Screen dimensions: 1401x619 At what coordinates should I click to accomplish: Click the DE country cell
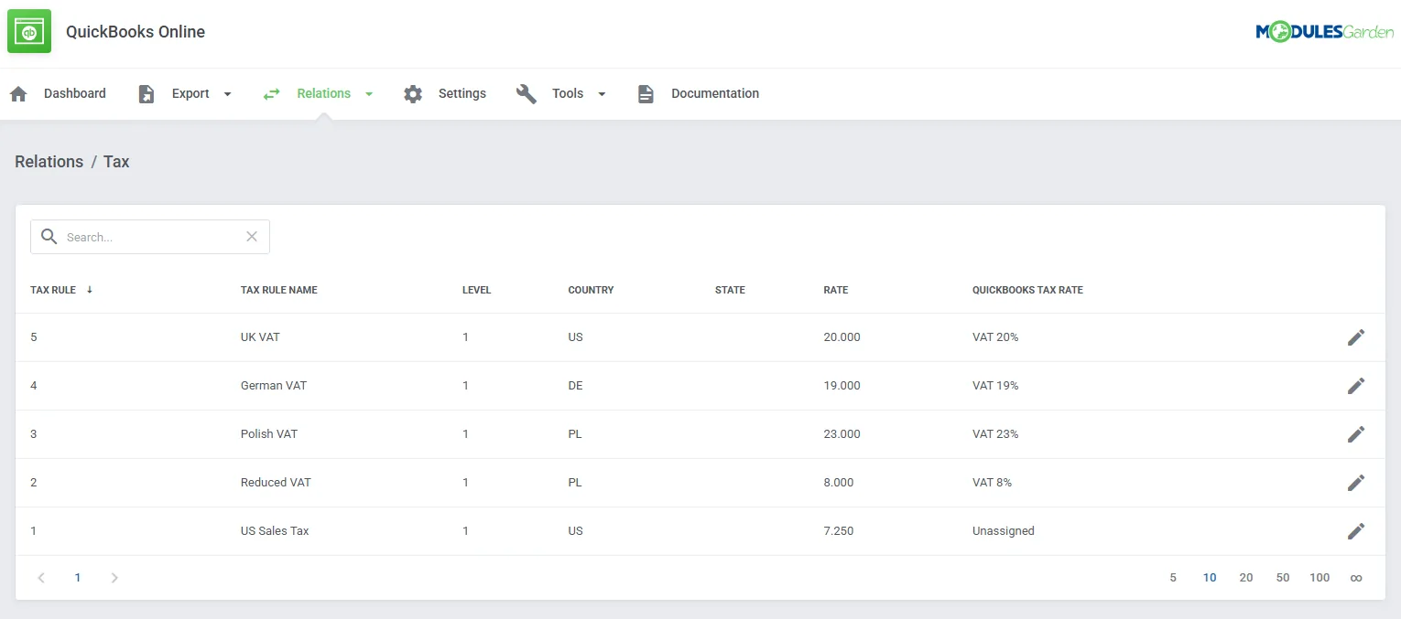pyautogui.click(x=575, y=386)
